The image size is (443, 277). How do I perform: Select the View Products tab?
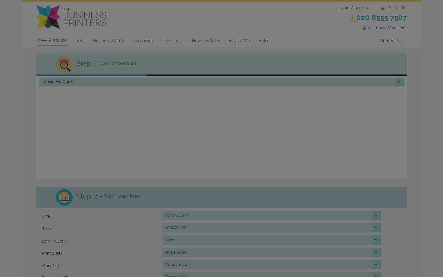pyautogui.click(x=52, y=40)
